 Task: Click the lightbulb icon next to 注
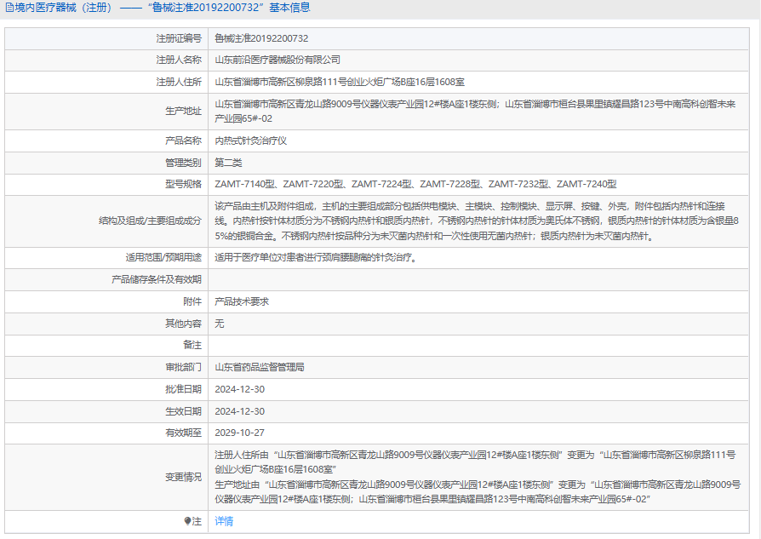(x=187, y=521)
